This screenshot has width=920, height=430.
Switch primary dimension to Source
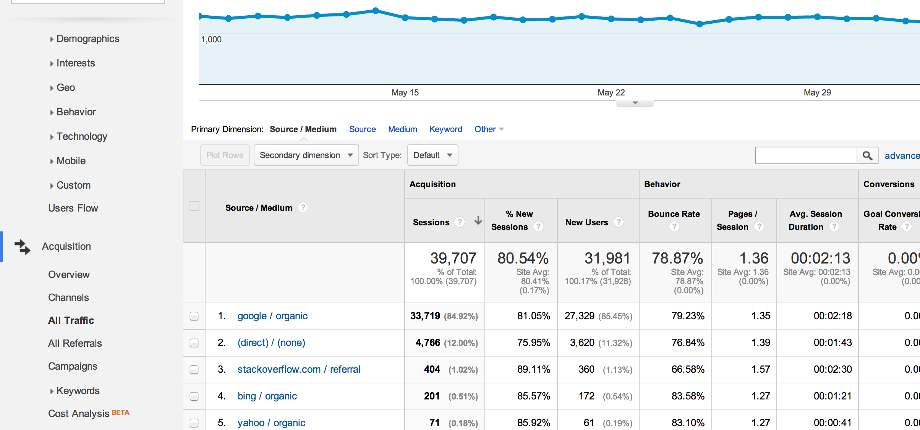click(x=362, y=129)
